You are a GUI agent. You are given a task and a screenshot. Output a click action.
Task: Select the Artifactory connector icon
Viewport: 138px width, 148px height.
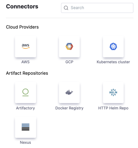tap(25, 92)
